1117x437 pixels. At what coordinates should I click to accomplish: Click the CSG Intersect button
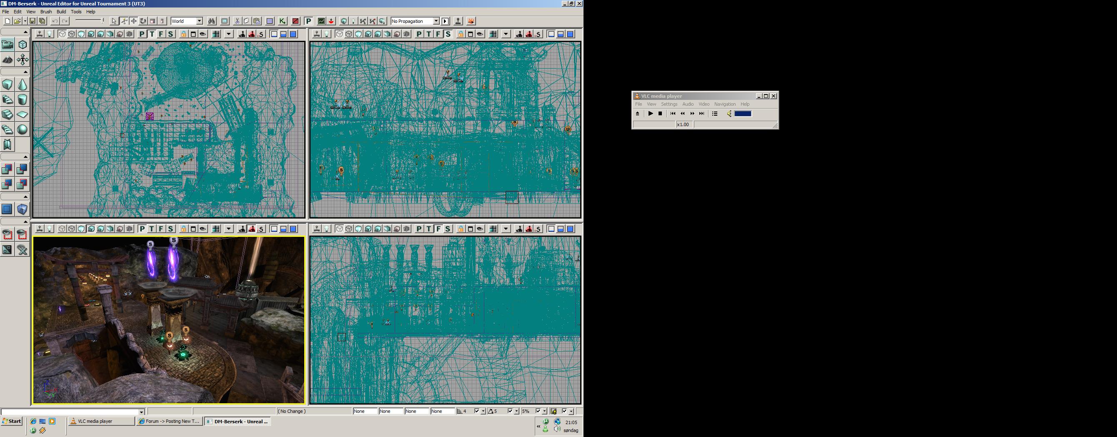8,184
